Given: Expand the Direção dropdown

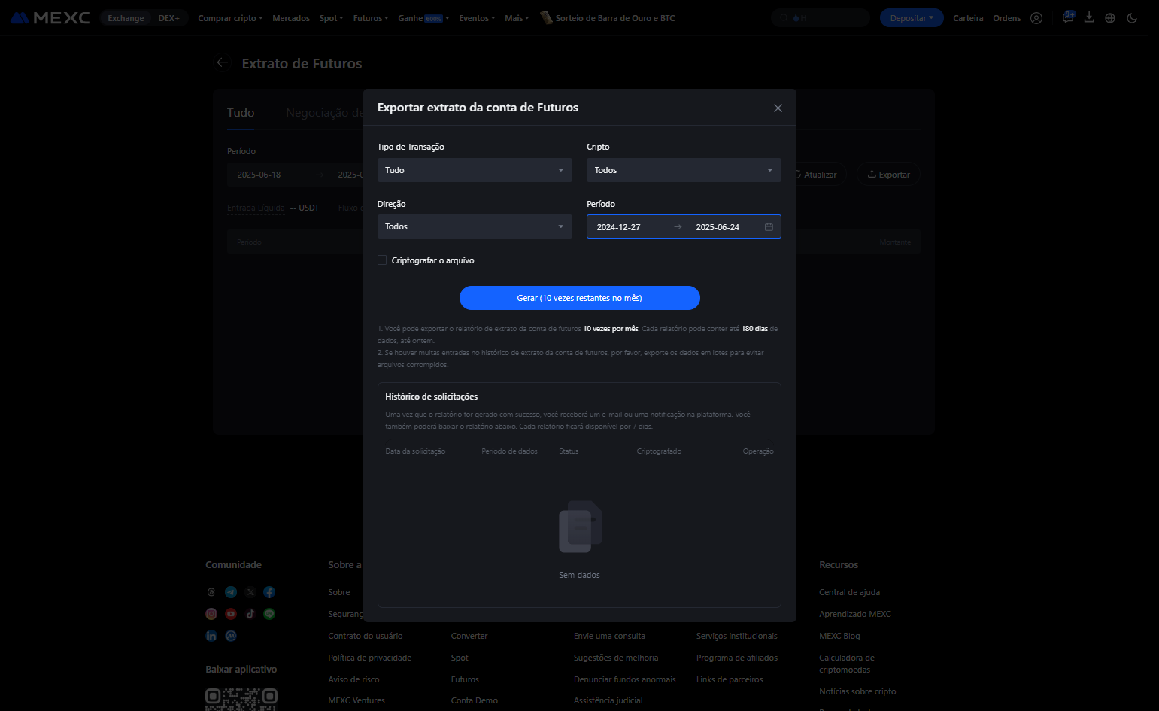Looking at the screenshot, I should pos(475,226).
